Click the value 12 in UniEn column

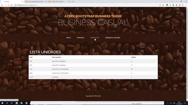pyautogui.click(x=132, y=69)
